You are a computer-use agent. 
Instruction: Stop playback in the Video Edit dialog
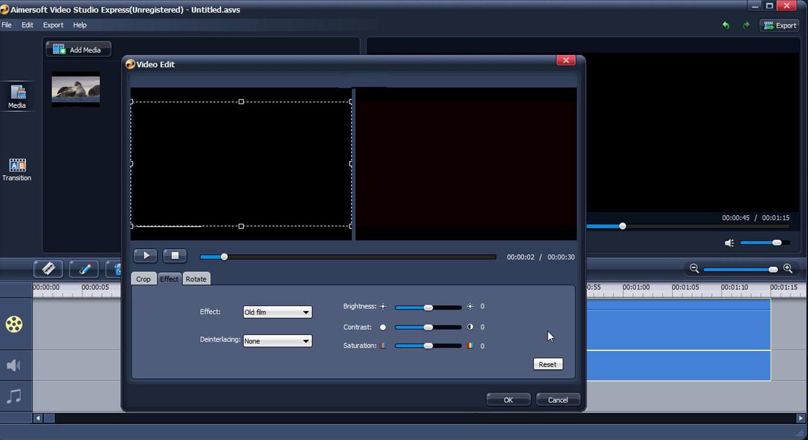pyautogui.click(x=174, y=256)
